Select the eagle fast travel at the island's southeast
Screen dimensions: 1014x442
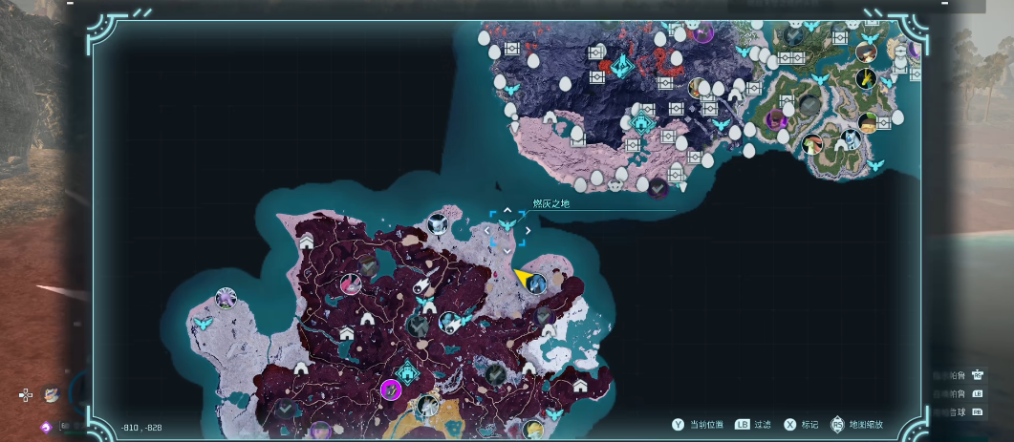pyautogui.click(x=553, y=414)
